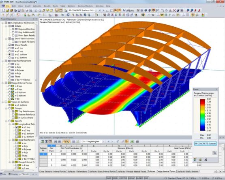Image resolution: width=225 pixels, height=180 pixels.
Task: Open Add-on Modules menu
Action: pos(86,6)
